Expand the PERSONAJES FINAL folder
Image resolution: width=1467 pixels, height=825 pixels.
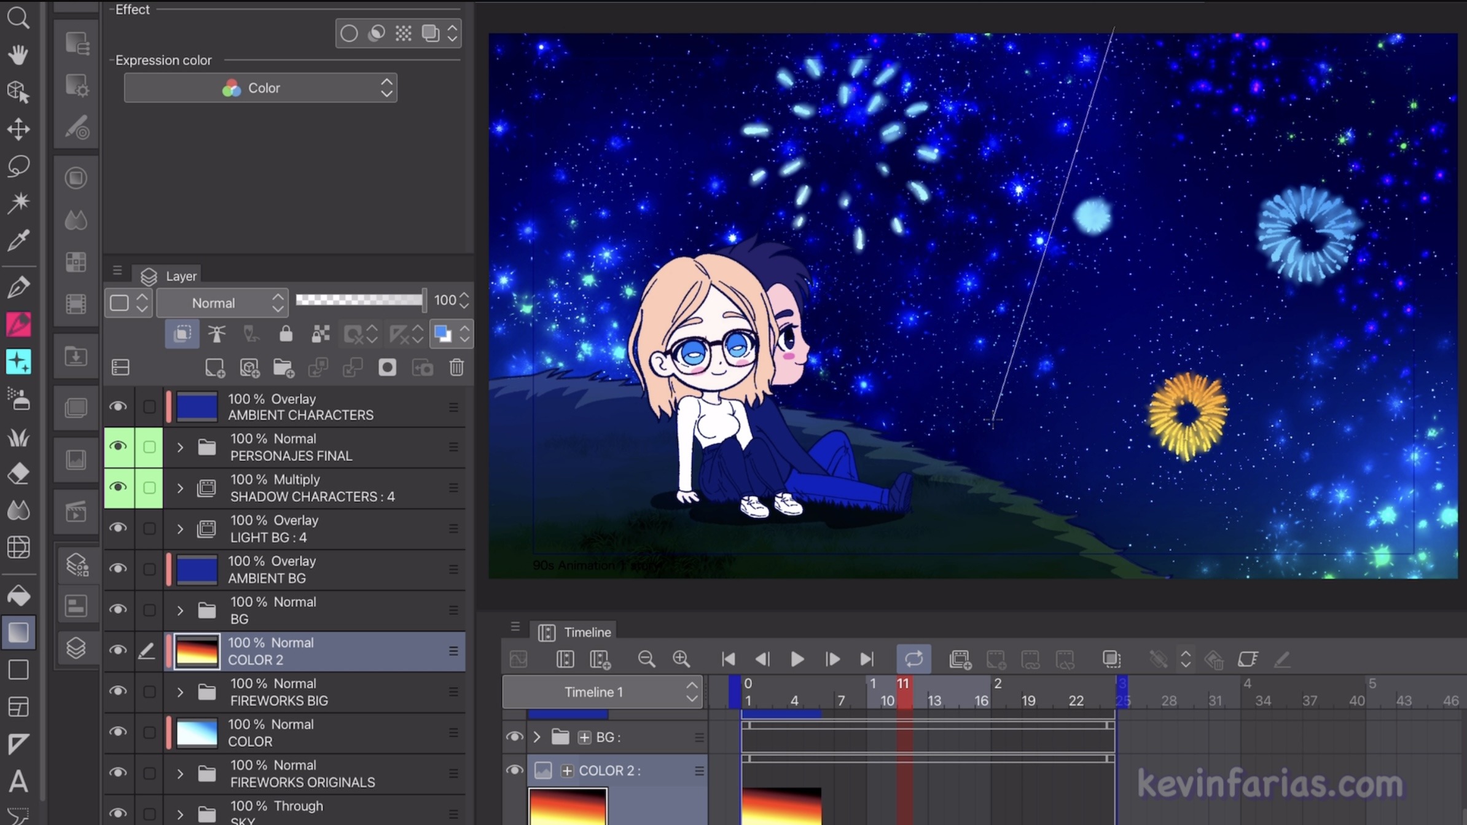tap(180, 447)
